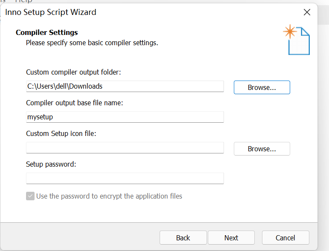
Task: Click the Inno Setup Script Wizard title
Action: (x=51, y=12)
